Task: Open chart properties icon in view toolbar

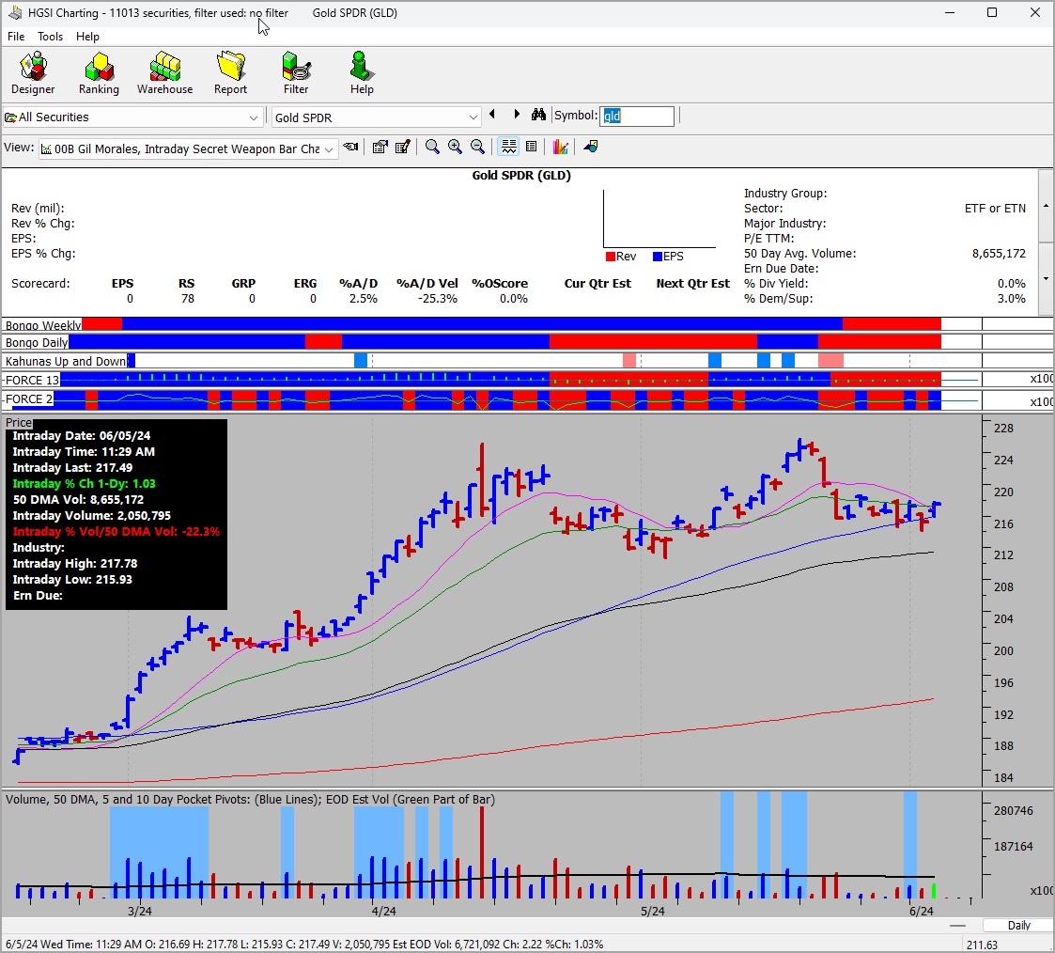Action: 380,147
